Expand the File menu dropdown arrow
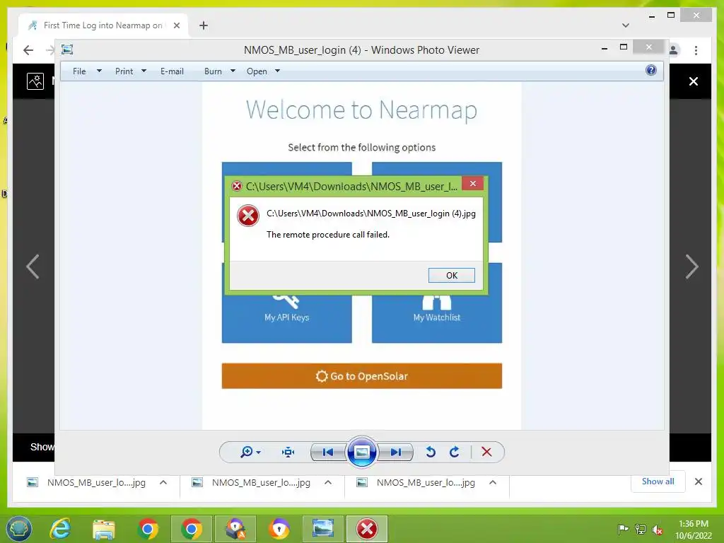Screen dimensions: 724x543 pyautogui.click(x=99, y=71)
